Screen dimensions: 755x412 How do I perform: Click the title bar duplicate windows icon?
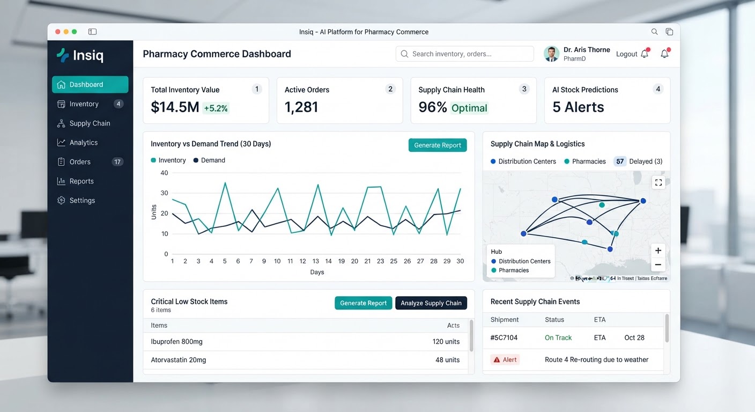pos(669,32)
